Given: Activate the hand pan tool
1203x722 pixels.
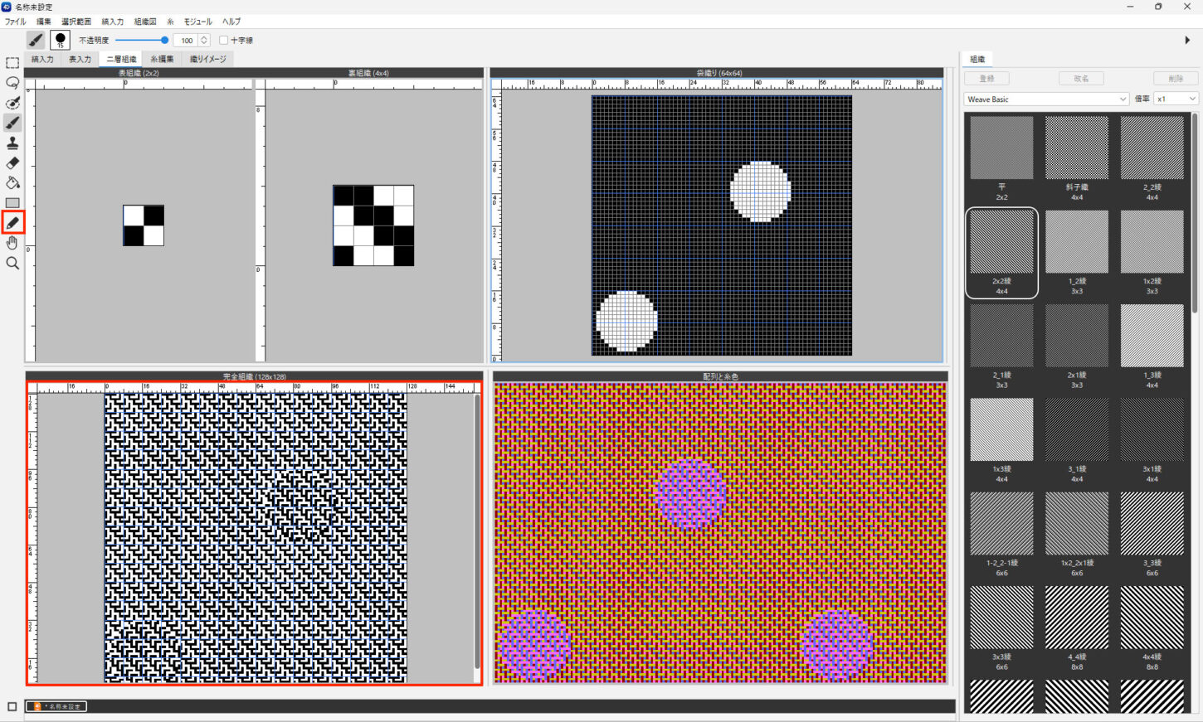Looking at the screenshot, I should coord(12,243).
